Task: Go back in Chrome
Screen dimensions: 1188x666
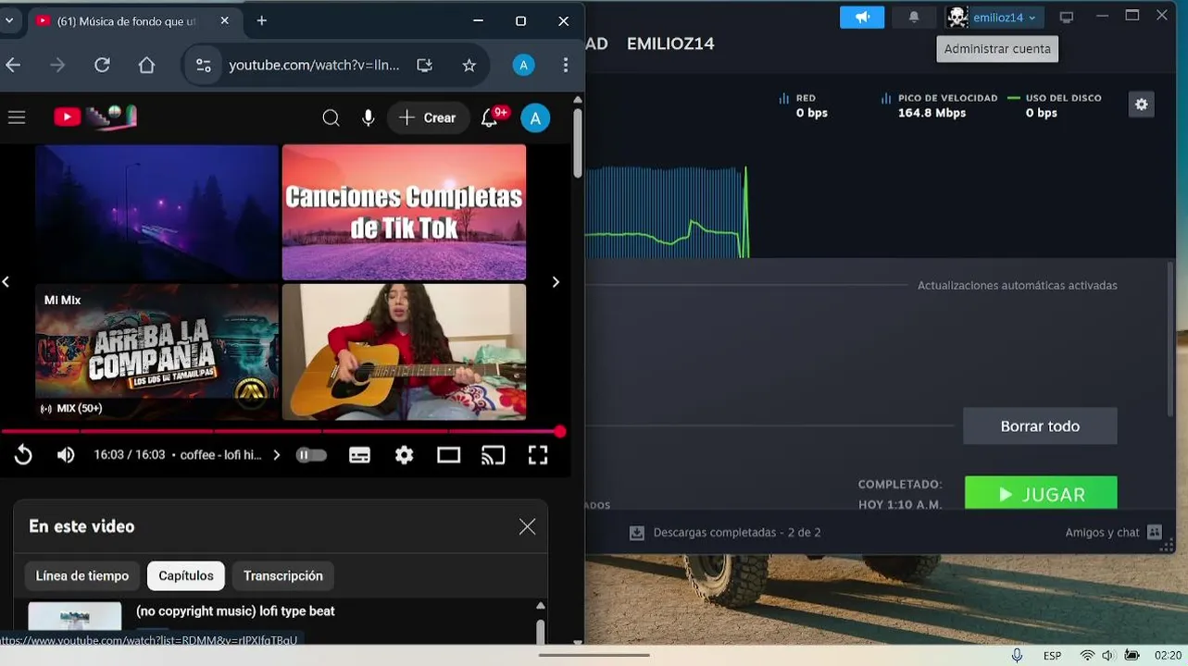Action: pos(13,65)
